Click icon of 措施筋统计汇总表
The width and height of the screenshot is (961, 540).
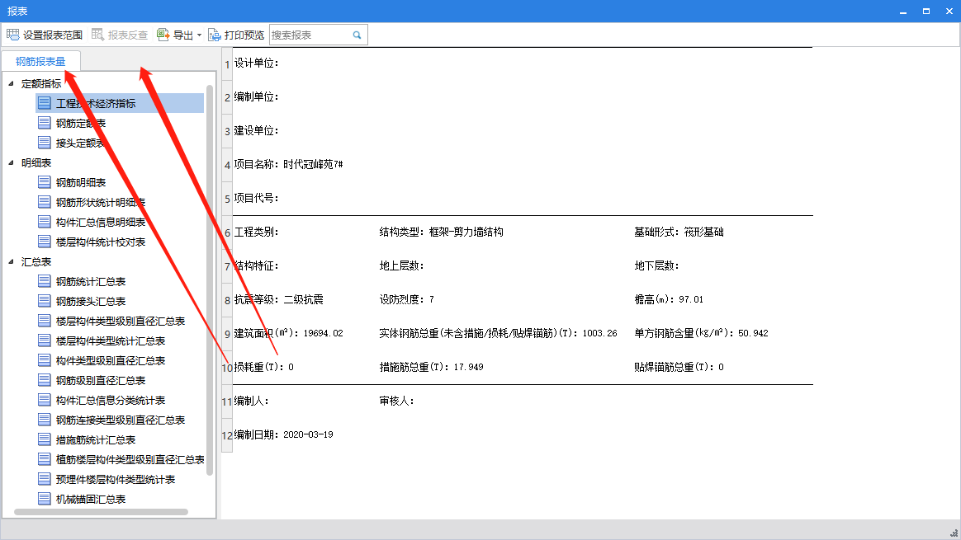(x=44, y=439)
